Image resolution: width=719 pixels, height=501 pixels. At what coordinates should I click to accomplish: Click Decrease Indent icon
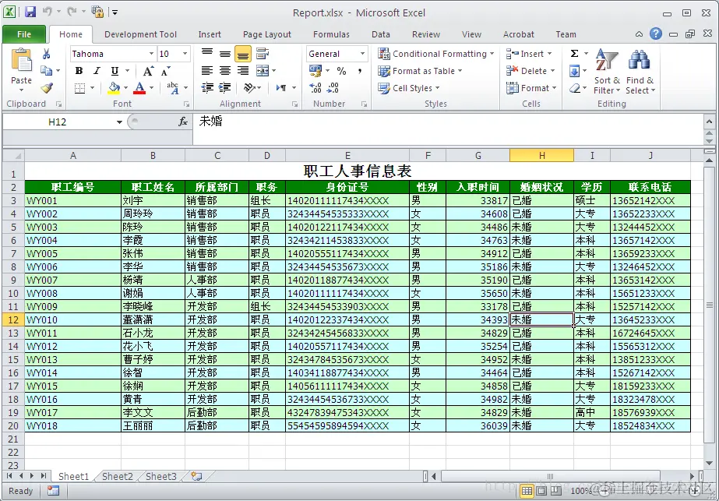(x=206, y=87)
